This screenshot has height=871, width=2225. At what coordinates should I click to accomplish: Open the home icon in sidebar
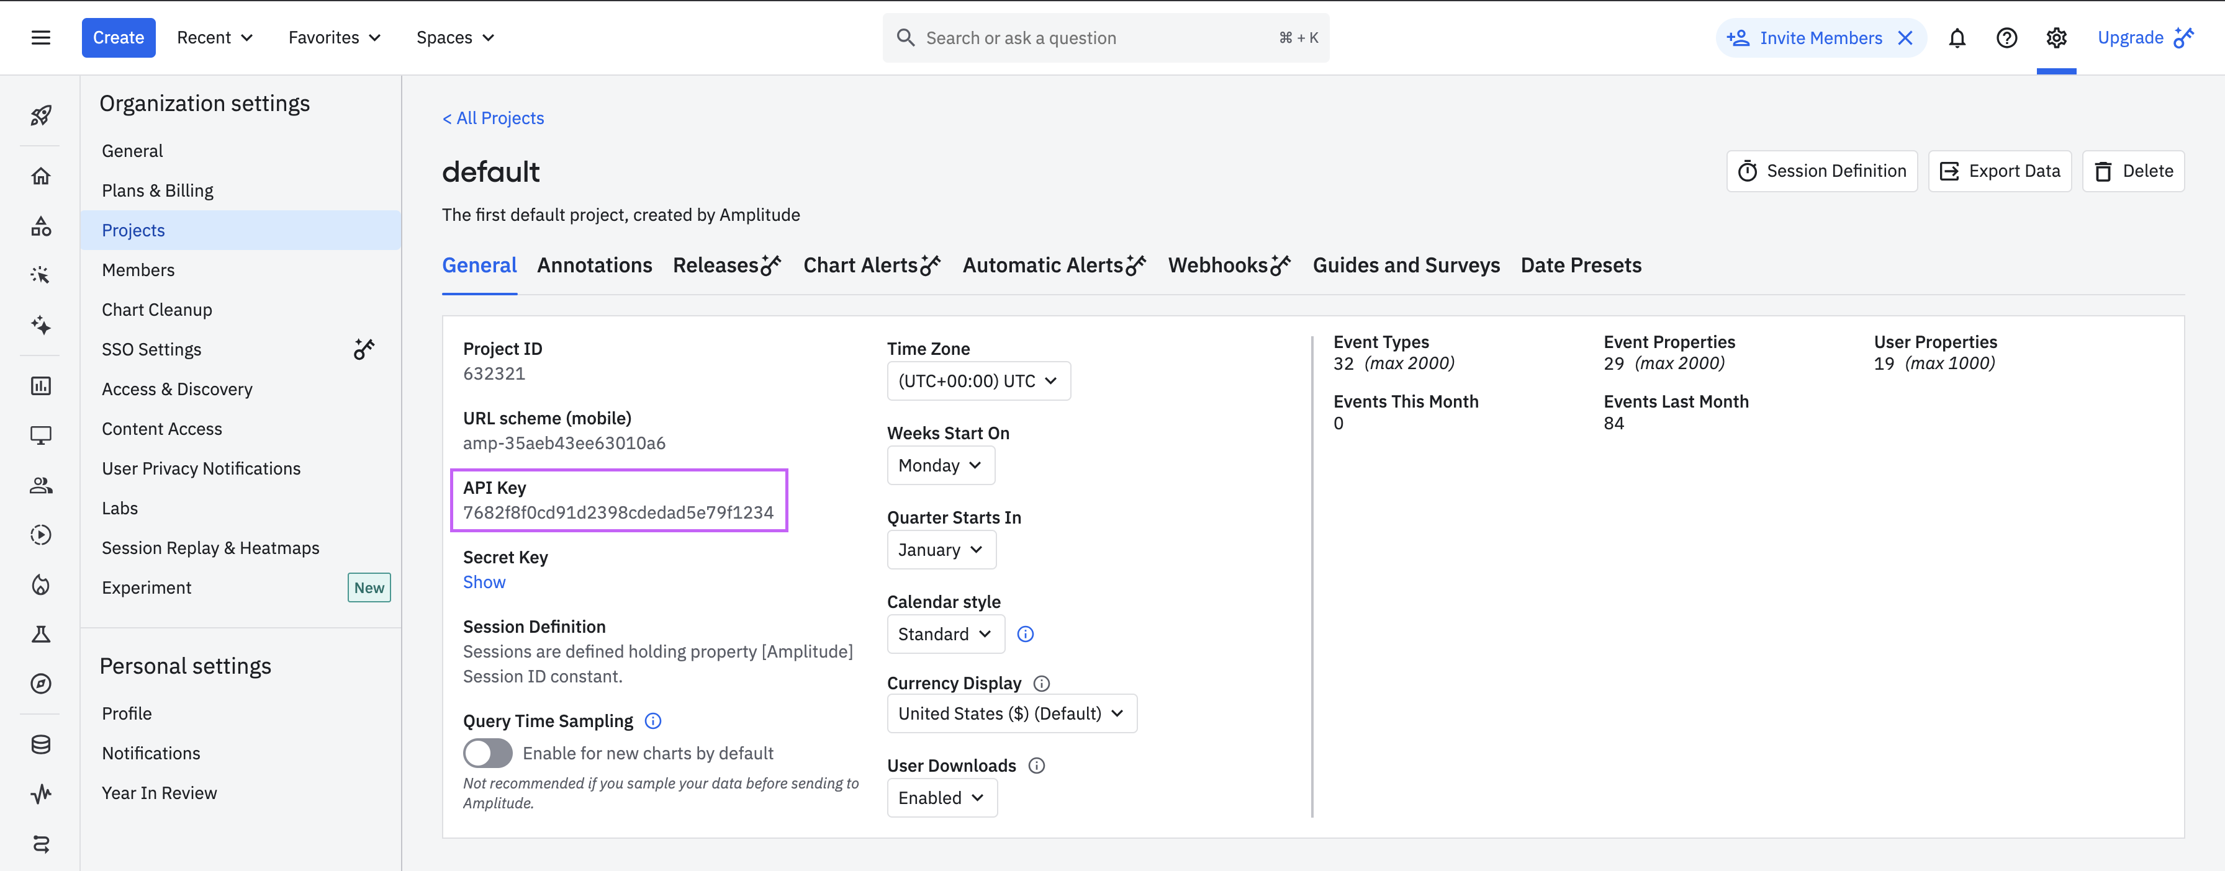(x=40, y=176)
